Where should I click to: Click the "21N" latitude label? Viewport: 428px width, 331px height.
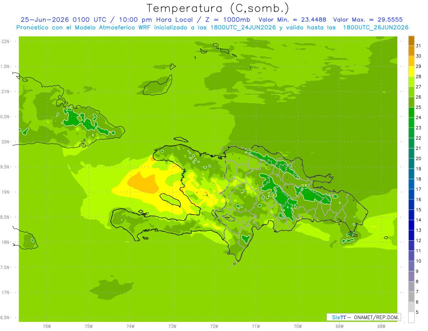click(5, 91)
